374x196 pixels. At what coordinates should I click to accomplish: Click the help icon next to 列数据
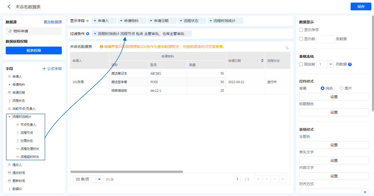point(350,64)
